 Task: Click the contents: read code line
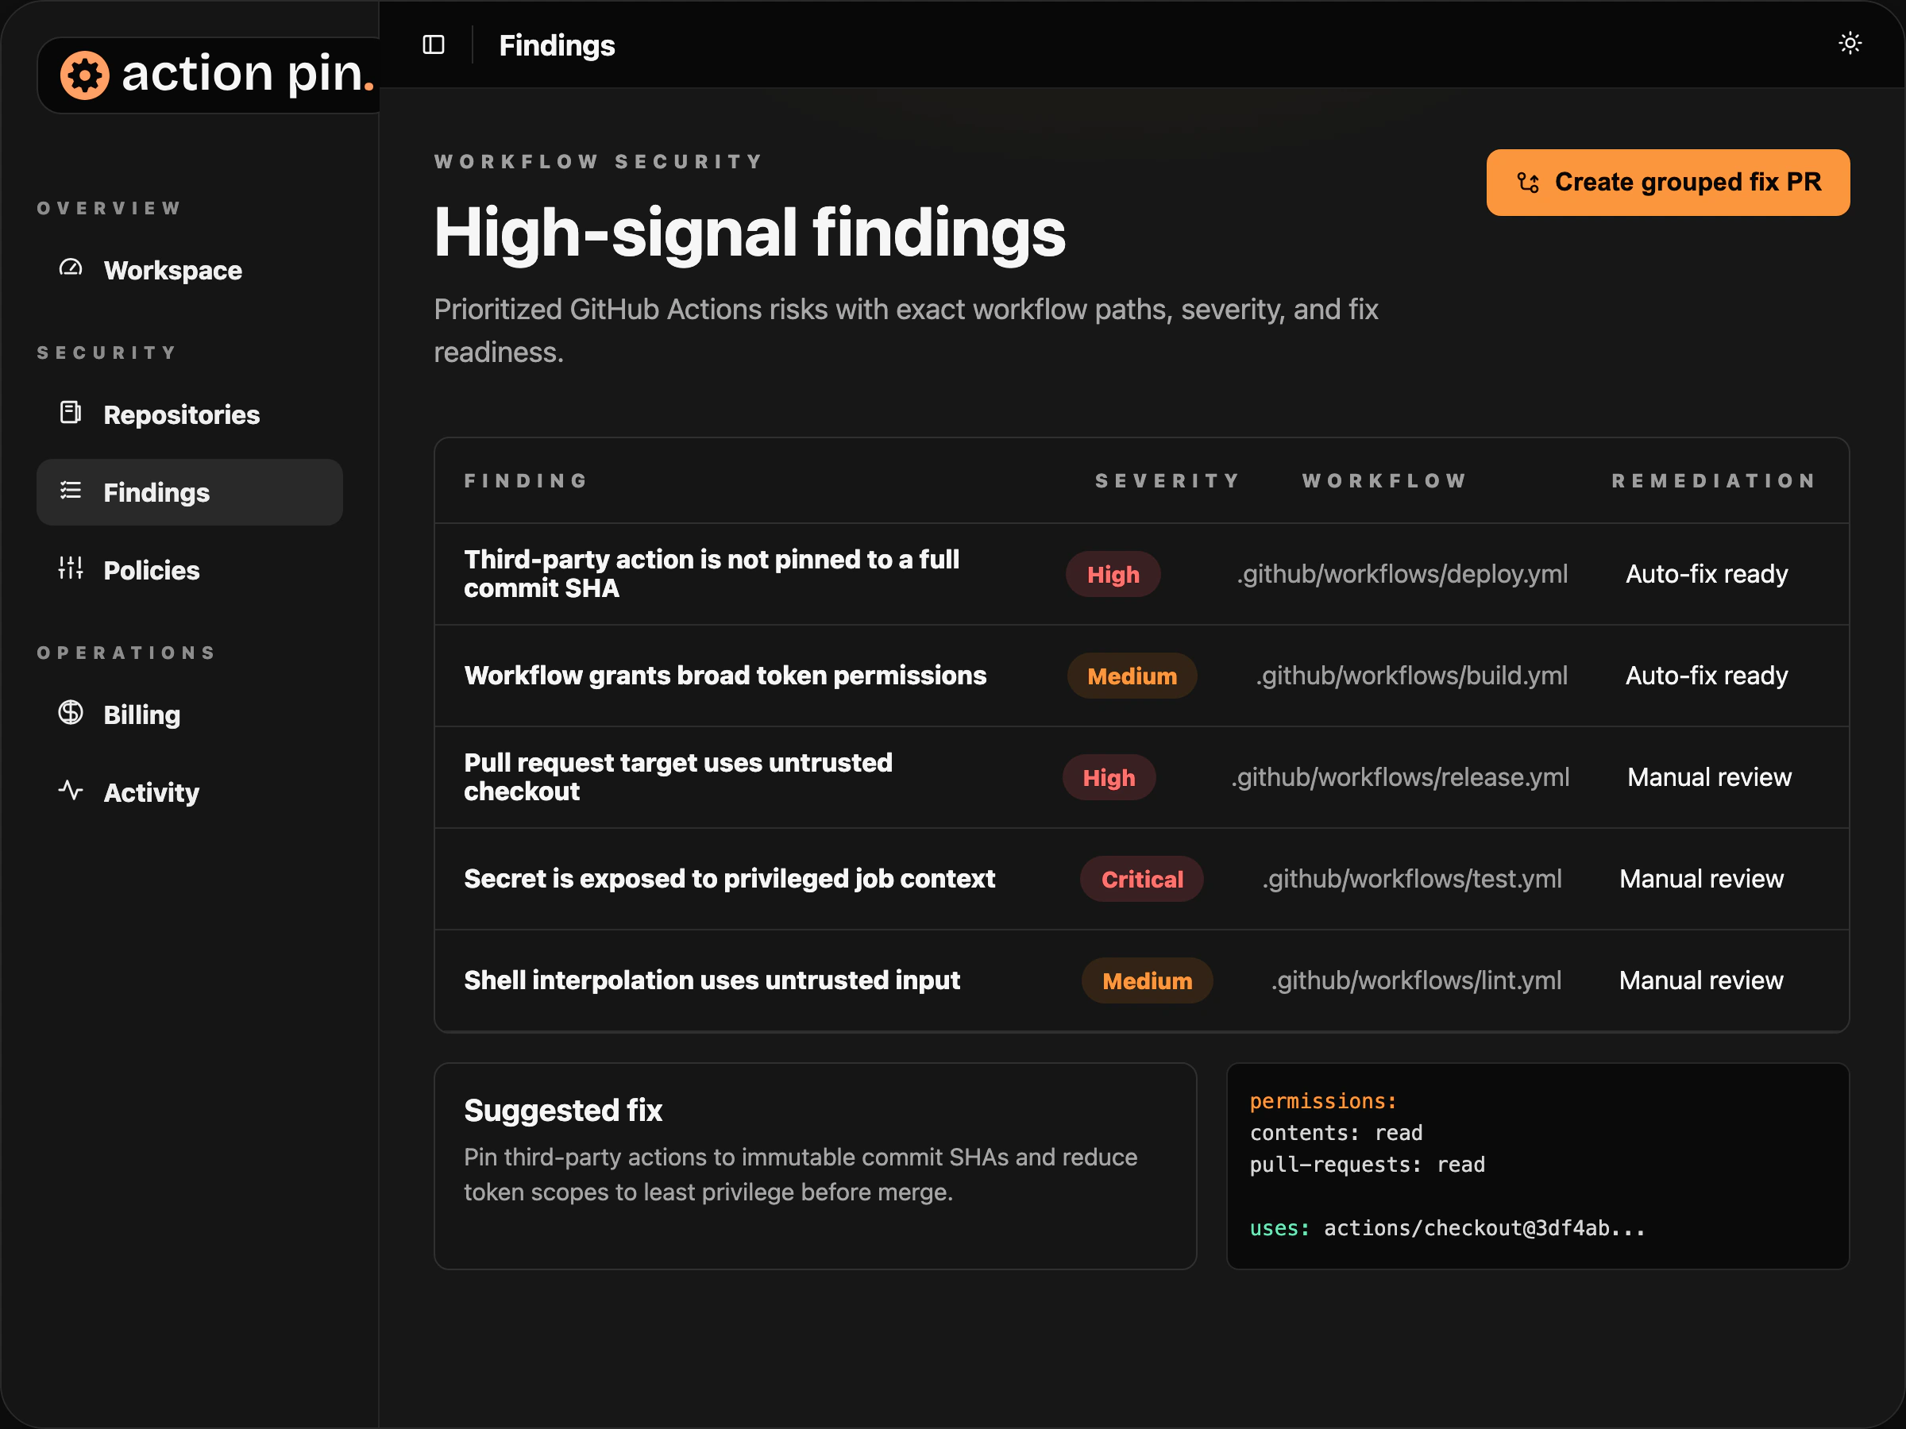click(x=1336, y=1133)
